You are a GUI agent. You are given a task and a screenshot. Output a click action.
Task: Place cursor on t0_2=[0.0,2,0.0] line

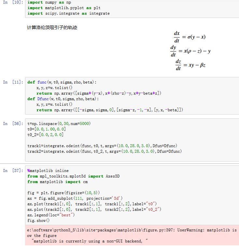pos(46,134)
